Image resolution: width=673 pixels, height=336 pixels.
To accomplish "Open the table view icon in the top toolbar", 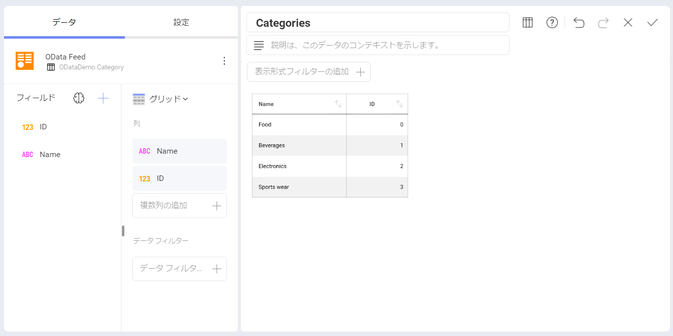I will pyautogui.click(x=528, y=22).
